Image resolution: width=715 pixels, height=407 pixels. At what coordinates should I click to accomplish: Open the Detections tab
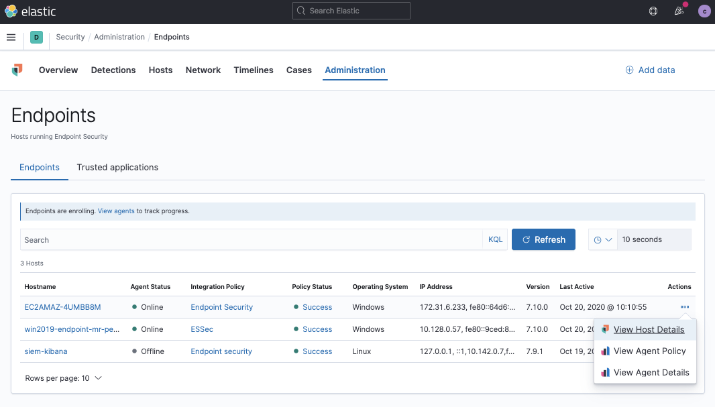tap(113, 70)
